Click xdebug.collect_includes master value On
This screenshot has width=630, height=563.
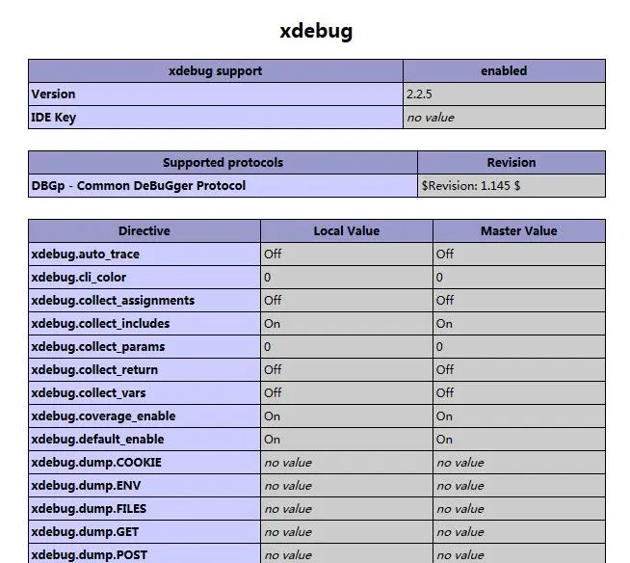click(x=519, y=324)
